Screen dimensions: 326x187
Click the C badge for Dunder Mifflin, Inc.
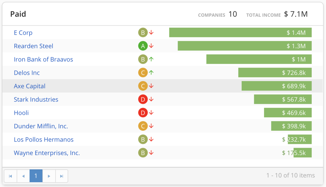143,126
